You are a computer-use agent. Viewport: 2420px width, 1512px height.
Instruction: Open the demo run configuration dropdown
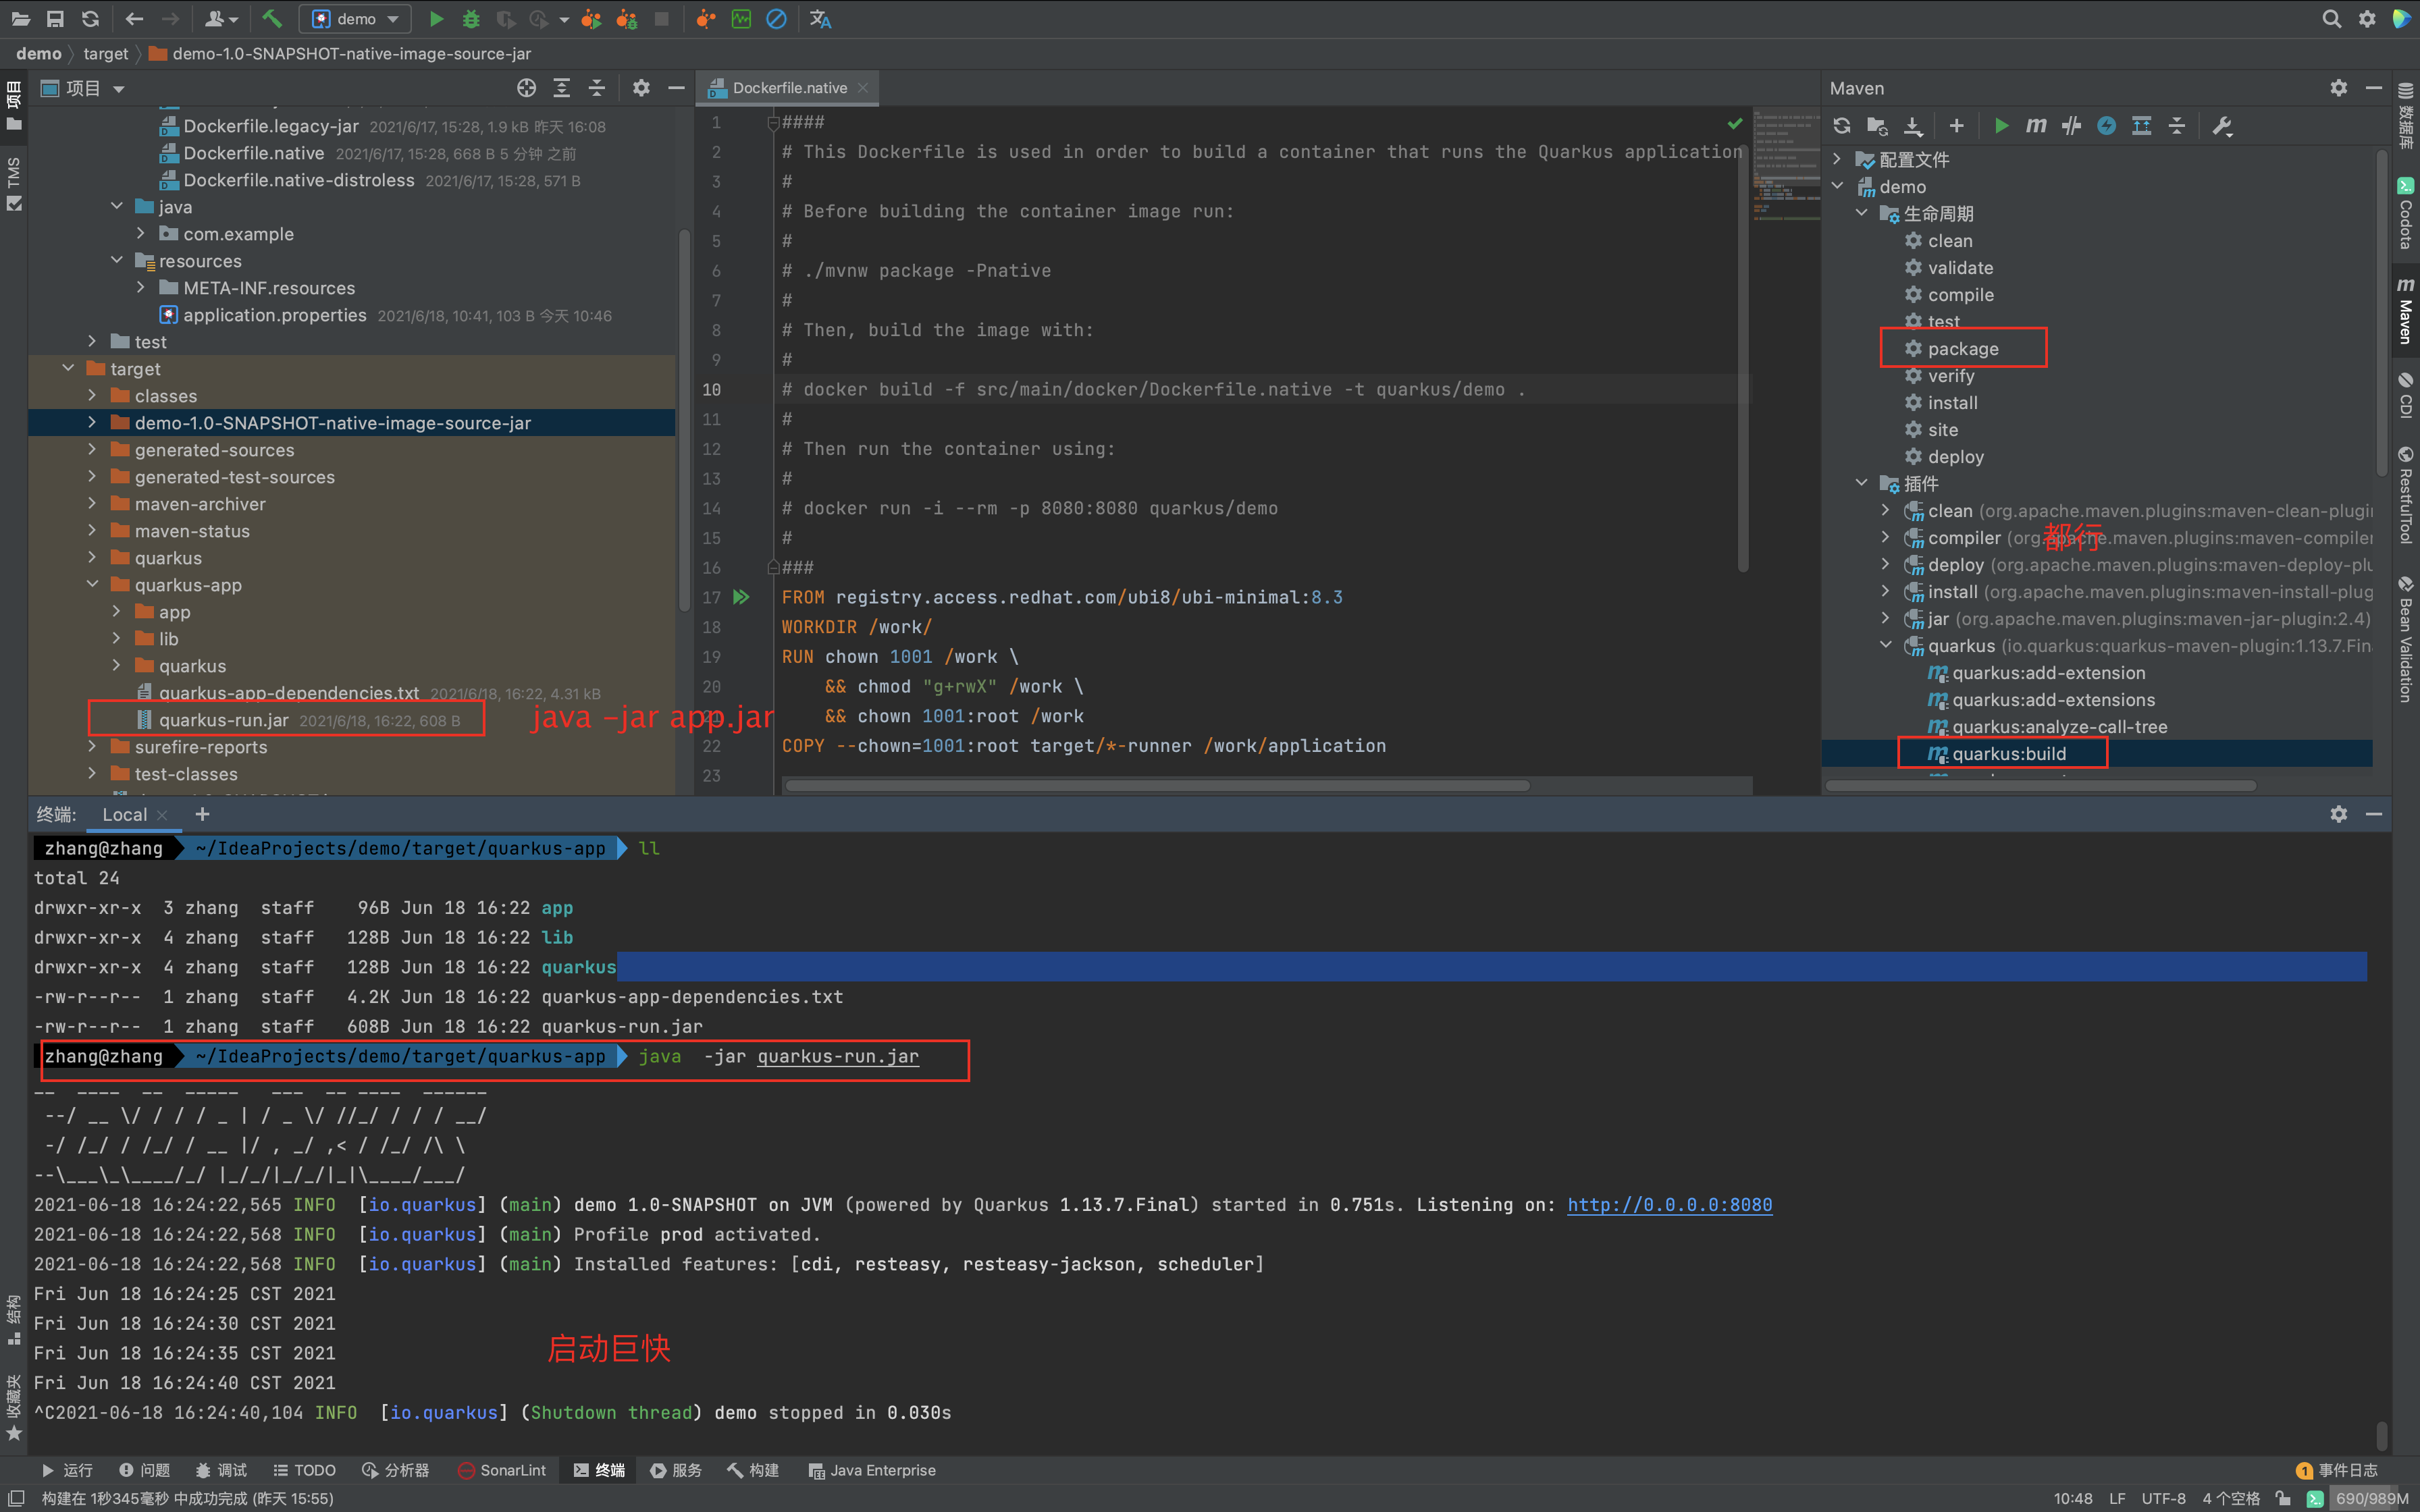[355, 19]
